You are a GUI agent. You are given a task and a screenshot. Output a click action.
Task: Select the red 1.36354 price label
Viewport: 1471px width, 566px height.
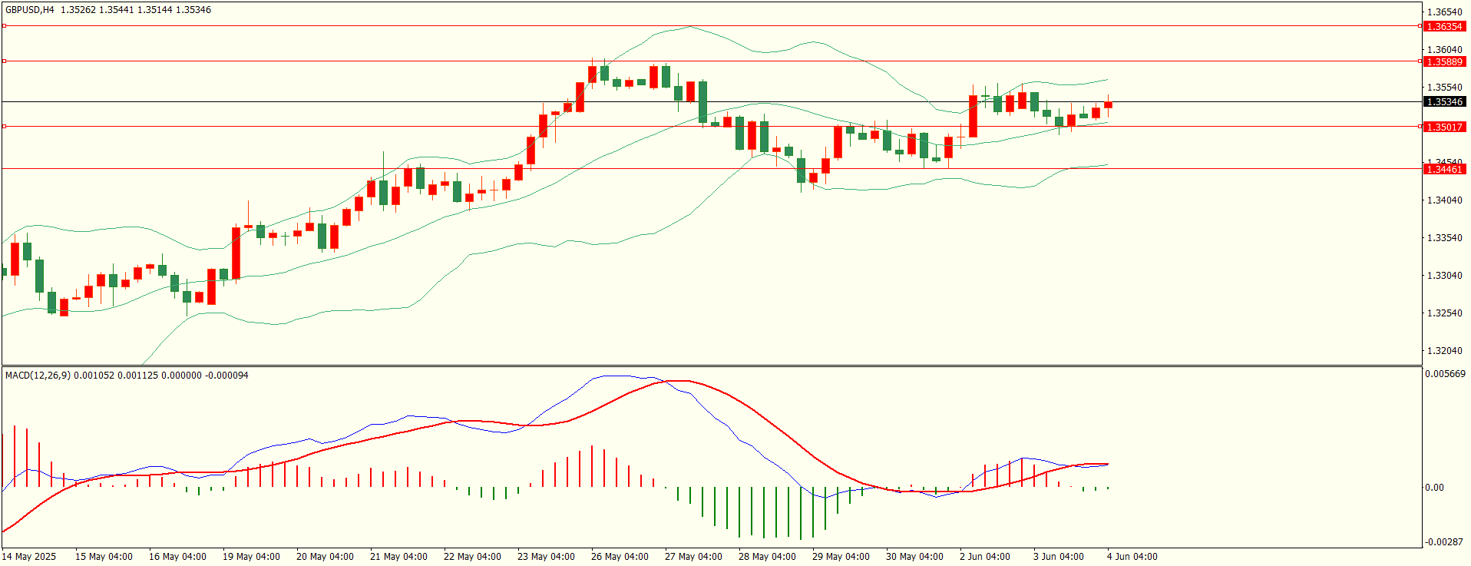(1444, 26)
